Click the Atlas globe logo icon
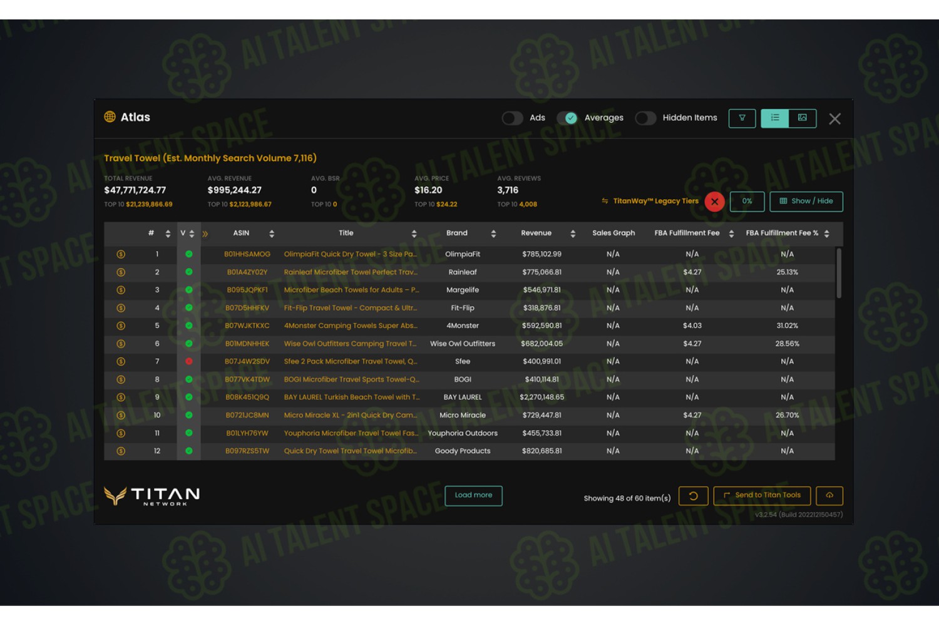The height and width of the screenshot is (626, 939). [110, 117]
